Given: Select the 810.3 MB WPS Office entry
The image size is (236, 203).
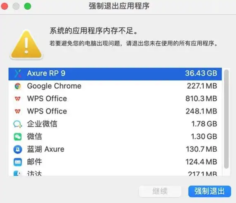Looking at the screenshot, I should point(115,99).
